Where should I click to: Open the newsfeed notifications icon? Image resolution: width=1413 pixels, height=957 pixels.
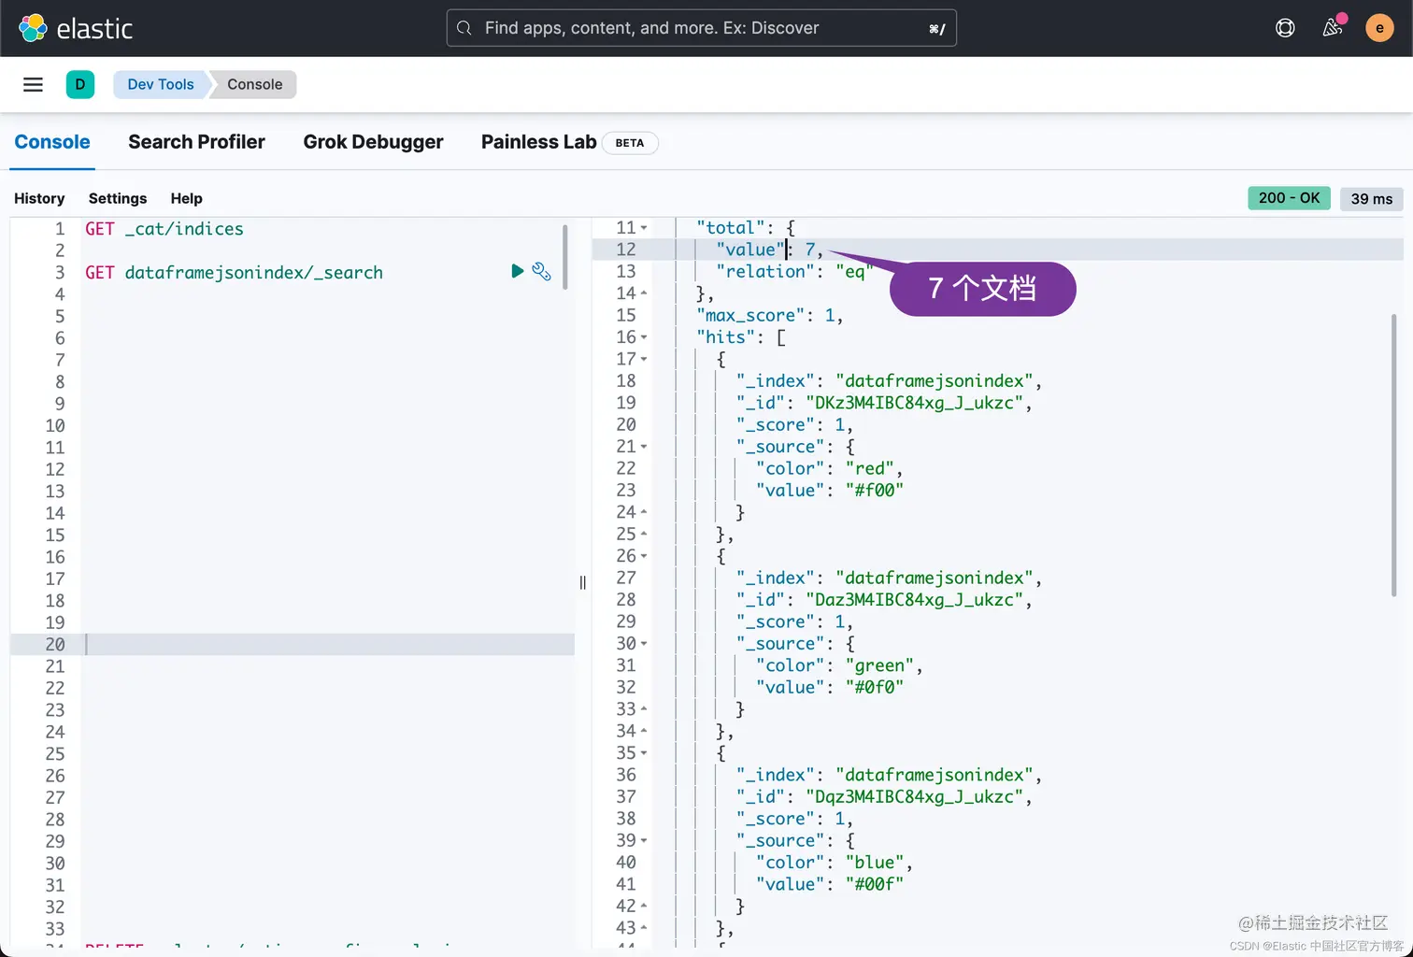[x=1333, y=28]
